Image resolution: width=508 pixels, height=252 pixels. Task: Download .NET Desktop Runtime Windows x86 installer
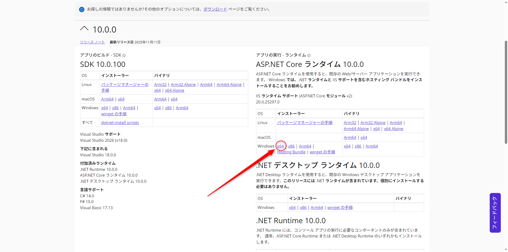point(303,208)
